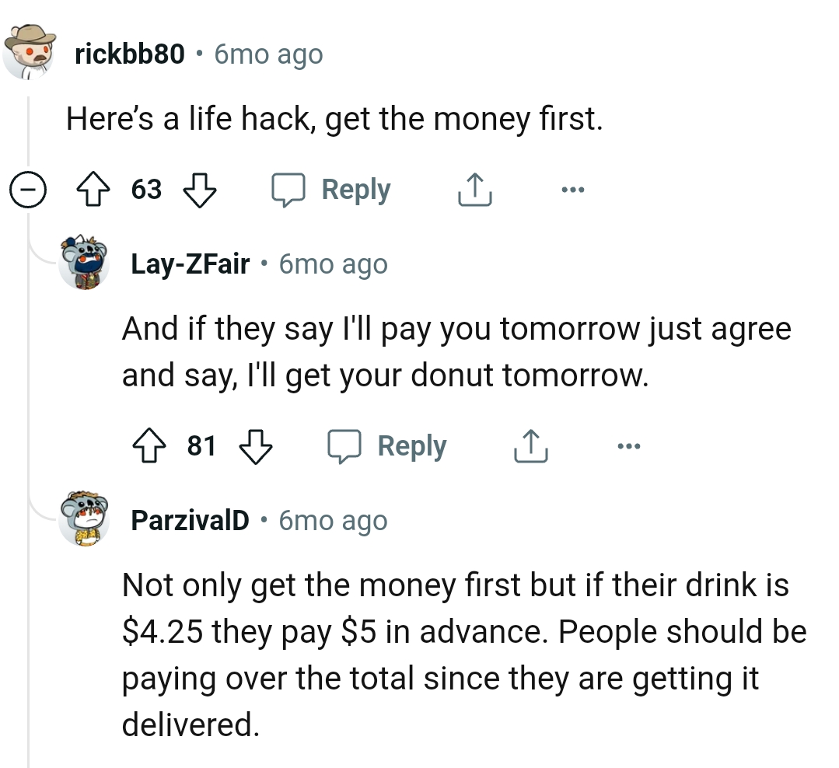Downvote rickbb80's comment

point(199,189)
